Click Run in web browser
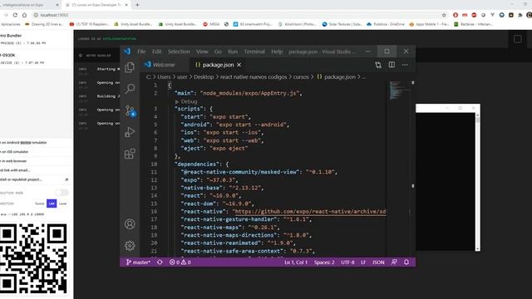The height and width of the screenshot is (299, 532). pyautogui.click(x=13, y=161)
